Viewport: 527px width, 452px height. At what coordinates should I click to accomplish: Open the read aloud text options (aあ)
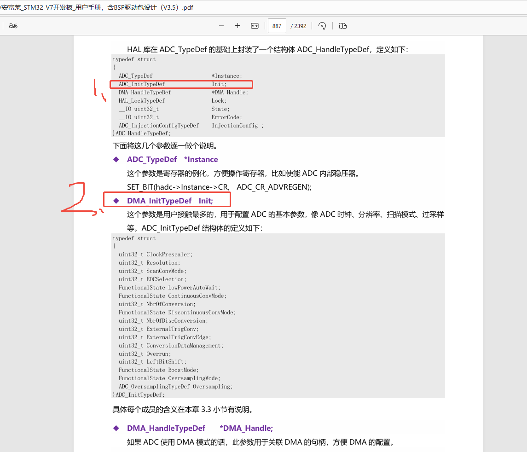pyautogui.click(x=13, y=26)
